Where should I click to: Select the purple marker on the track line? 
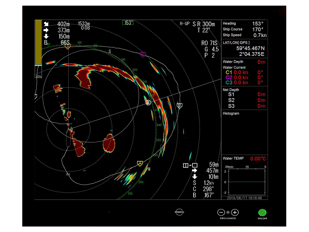(143, 54)
